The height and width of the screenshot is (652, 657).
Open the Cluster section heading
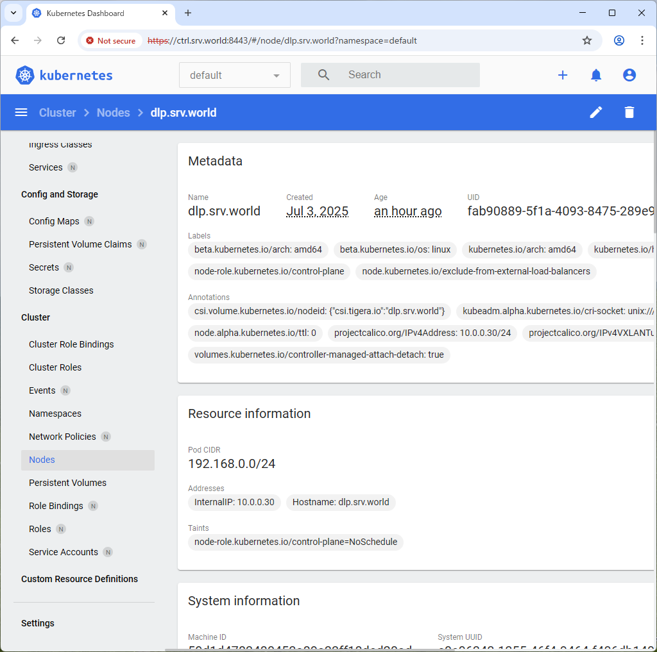[x=36, y=317]
